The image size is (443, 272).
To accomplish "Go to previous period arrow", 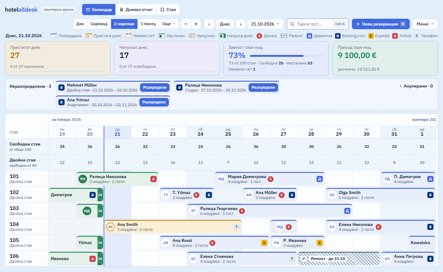I will click(x=209, y=24).
